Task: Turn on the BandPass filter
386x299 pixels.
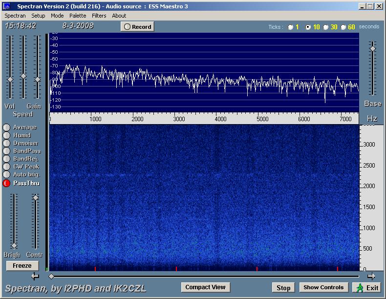Action: pyautogui.click(x=6, y=151)
